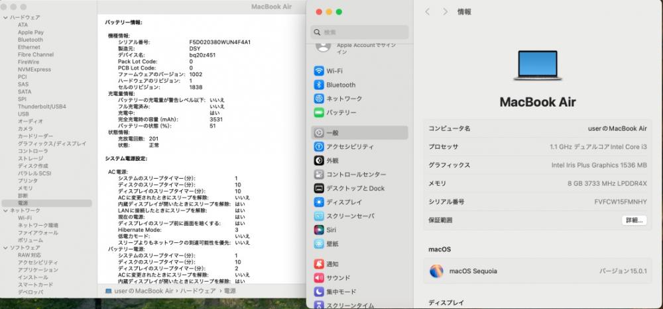Open スクリーンタイム hourglass icon
The height and width of the screenshot is (309, 663).
[x=319, y=305]
